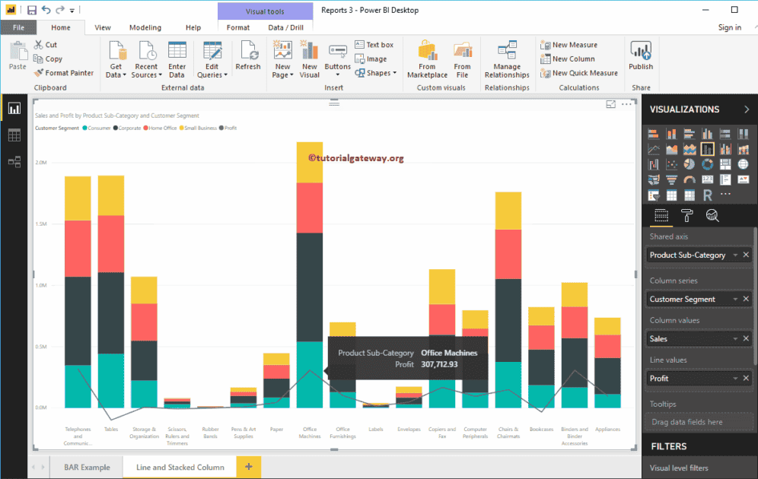
Task: Switch to the BAR Example page tab
Action: click(x=86, y=467)
